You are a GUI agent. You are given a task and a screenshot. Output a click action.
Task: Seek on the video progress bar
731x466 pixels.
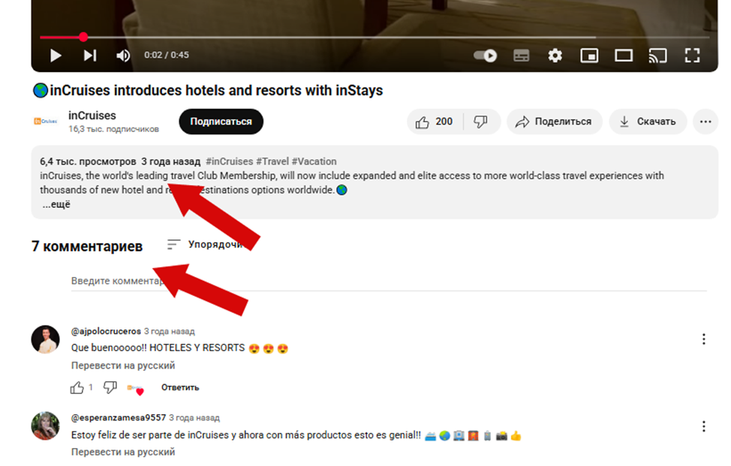coord(375,37)
